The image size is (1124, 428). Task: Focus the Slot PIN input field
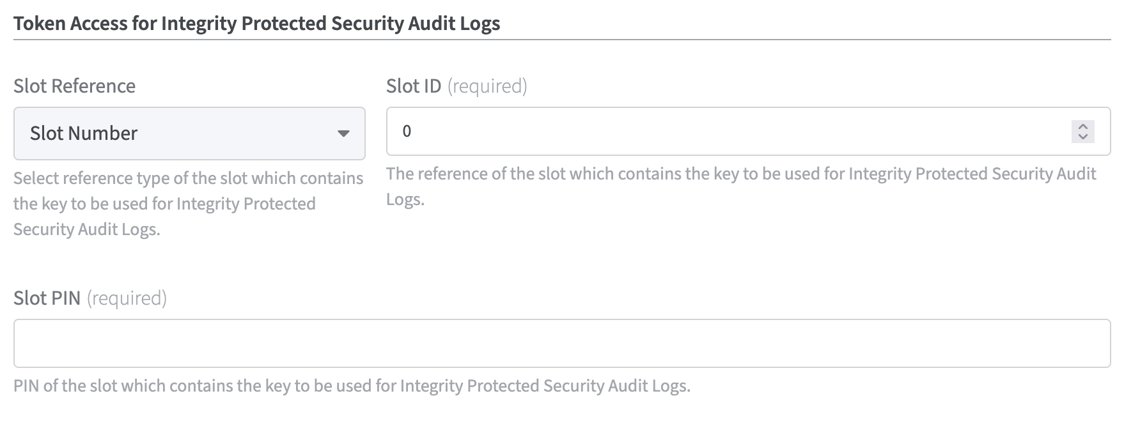(x=561, y=343)
